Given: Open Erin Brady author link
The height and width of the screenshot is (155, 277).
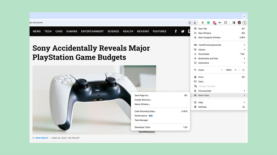Looking at the screenshot, I should click(43, 138).
